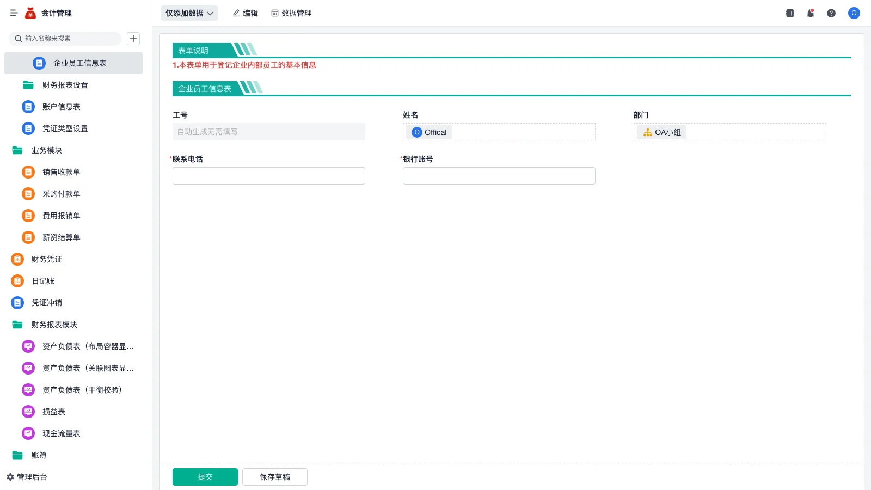Viewport: 871px width, 490px height.
Task: Click the 提交 submit button
Action: (205, 477)
